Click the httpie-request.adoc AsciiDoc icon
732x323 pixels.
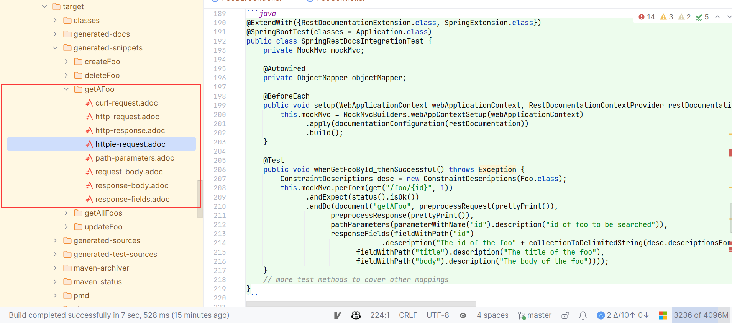pos(89,144)
